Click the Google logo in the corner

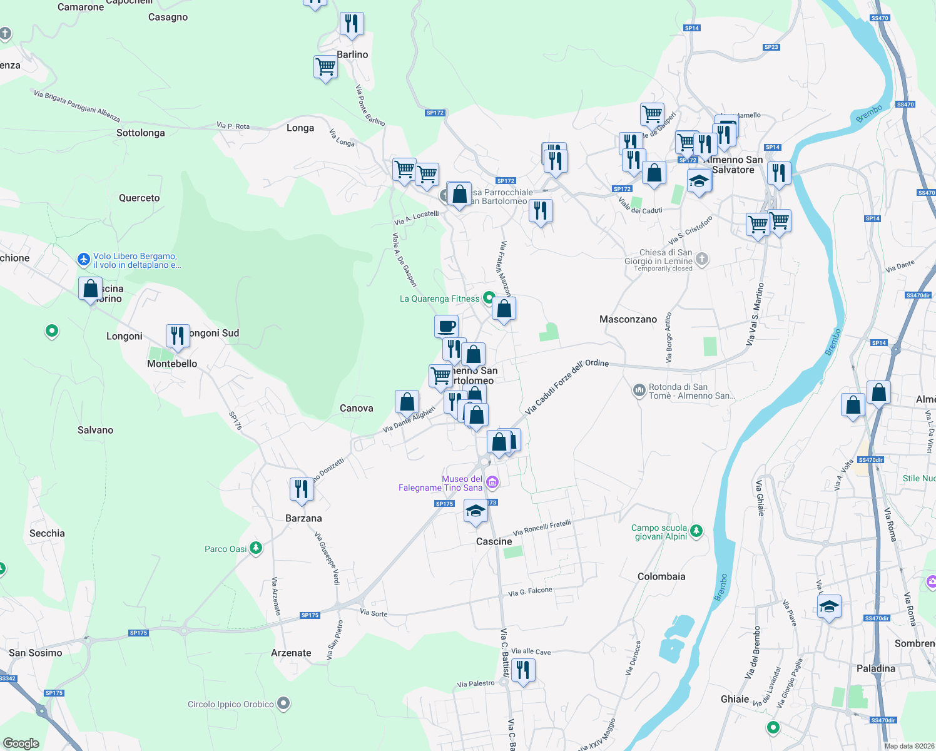pos(21,742)
